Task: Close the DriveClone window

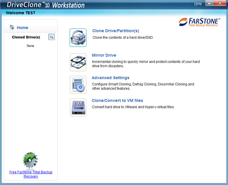Action: pos(220,3)
